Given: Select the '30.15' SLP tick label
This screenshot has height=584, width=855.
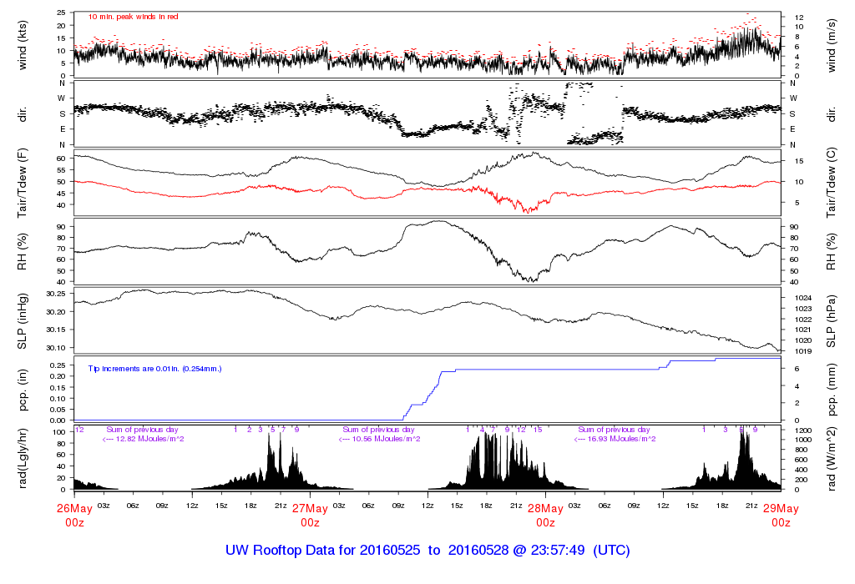Looking at the screenshot, I should [56, 330].
